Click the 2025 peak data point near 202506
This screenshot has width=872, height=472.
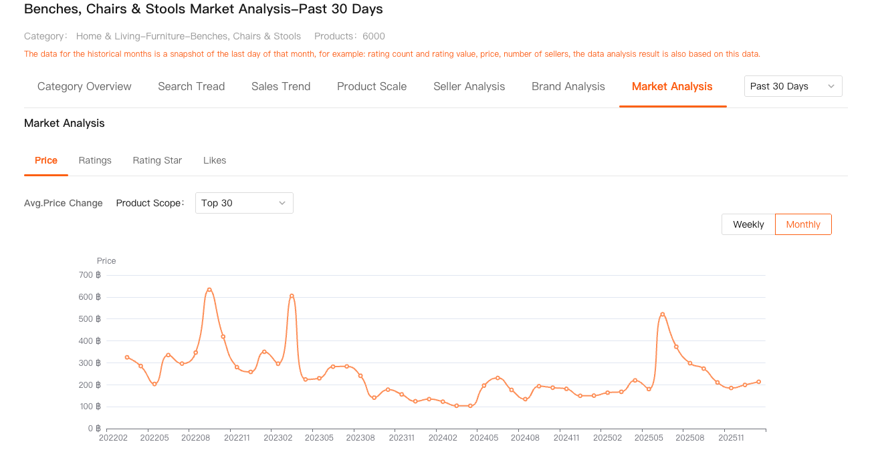662,314
